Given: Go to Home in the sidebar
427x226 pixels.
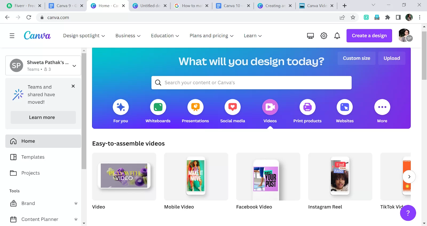Looking at the screenshot, I should coord(43,141).
